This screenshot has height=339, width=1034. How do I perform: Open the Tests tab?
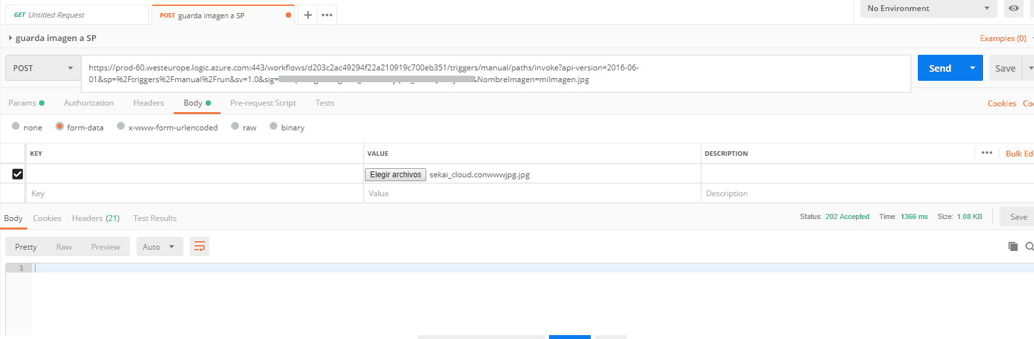pos(324,103)
